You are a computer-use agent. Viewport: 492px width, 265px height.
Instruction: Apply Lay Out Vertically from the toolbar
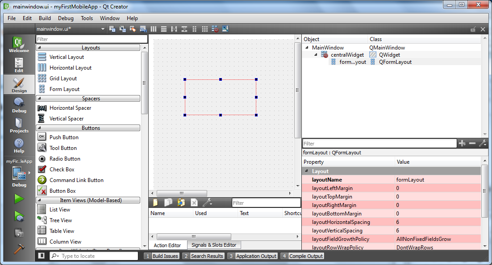coord(164,29)
